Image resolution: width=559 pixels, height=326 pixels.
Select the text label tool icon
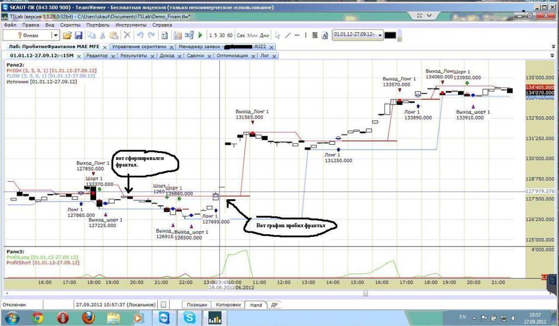[325, 35]
